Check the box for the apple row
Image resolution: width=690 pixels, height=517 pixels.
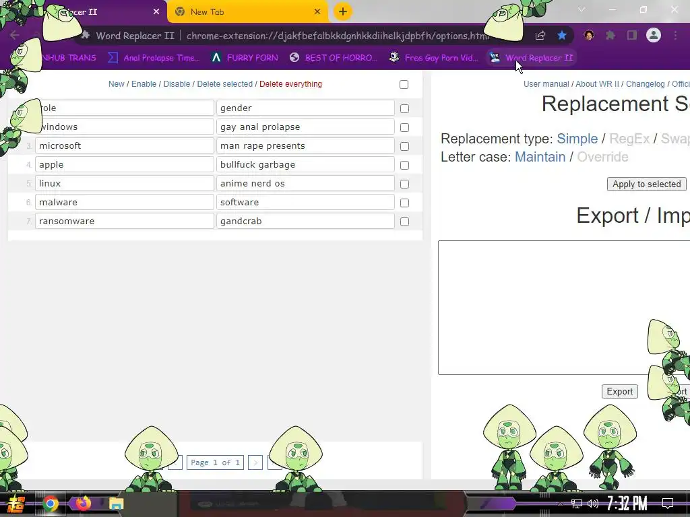(x=404, y=166)
